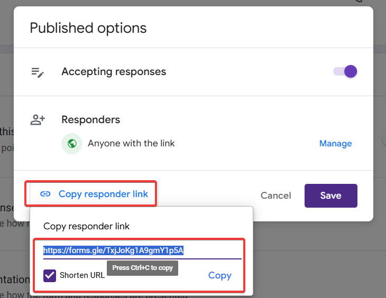Click the Responders heading

click(90, 120)
